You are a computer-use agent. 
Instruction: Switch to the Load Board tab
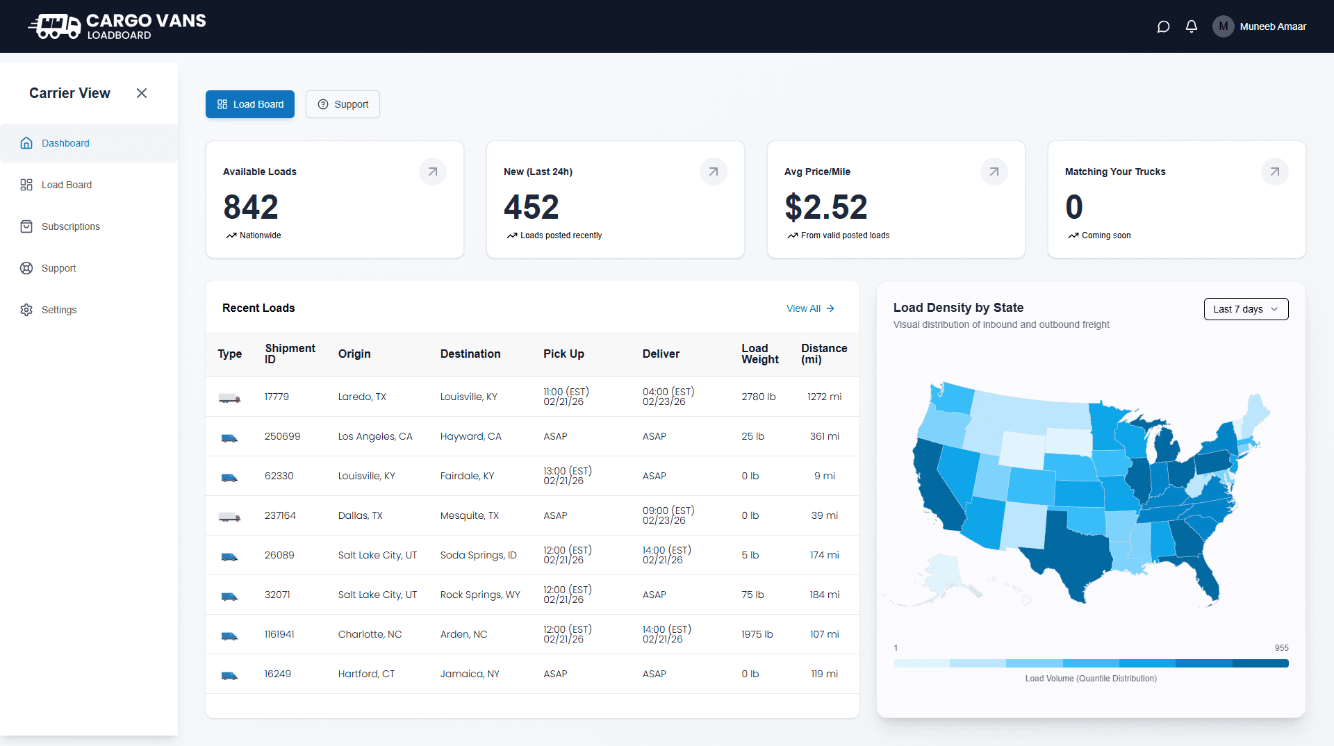click(x=249, y=103)
